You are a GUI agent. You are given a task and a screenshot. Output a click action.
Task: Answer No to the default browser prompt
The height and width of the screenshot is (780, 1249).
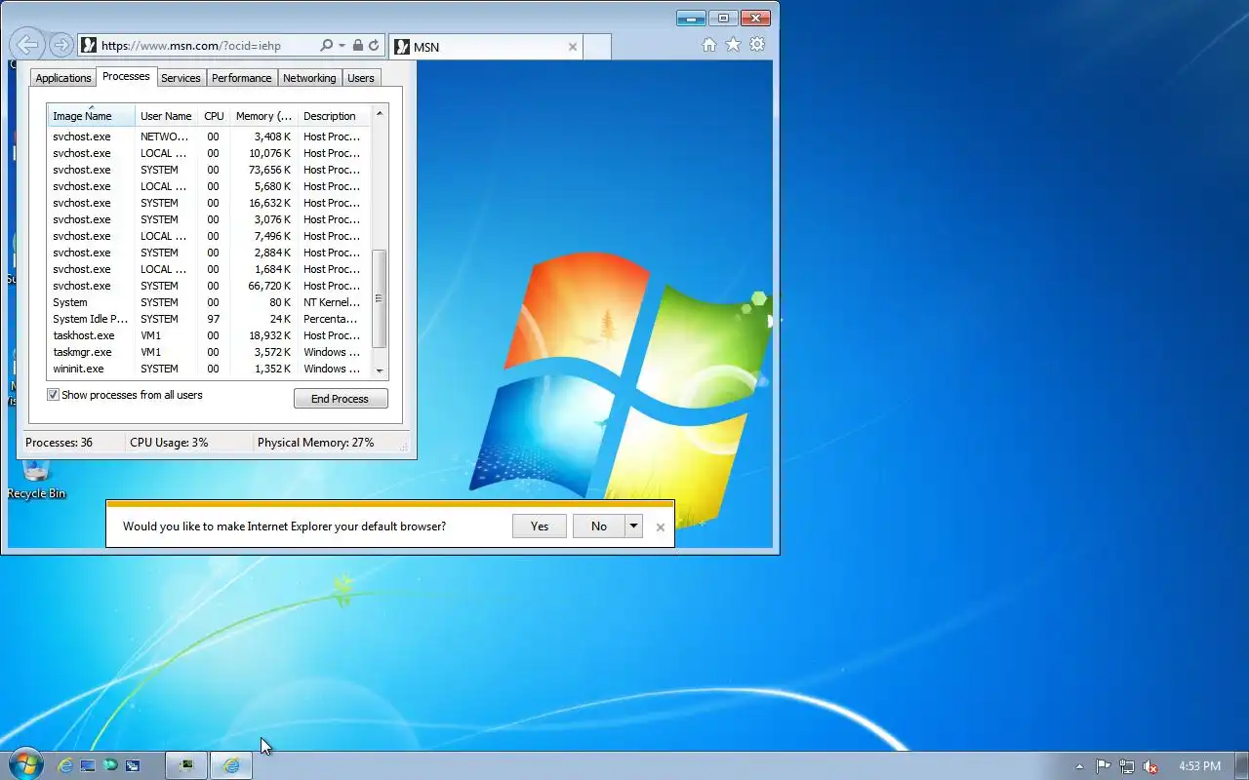(599, 526)
